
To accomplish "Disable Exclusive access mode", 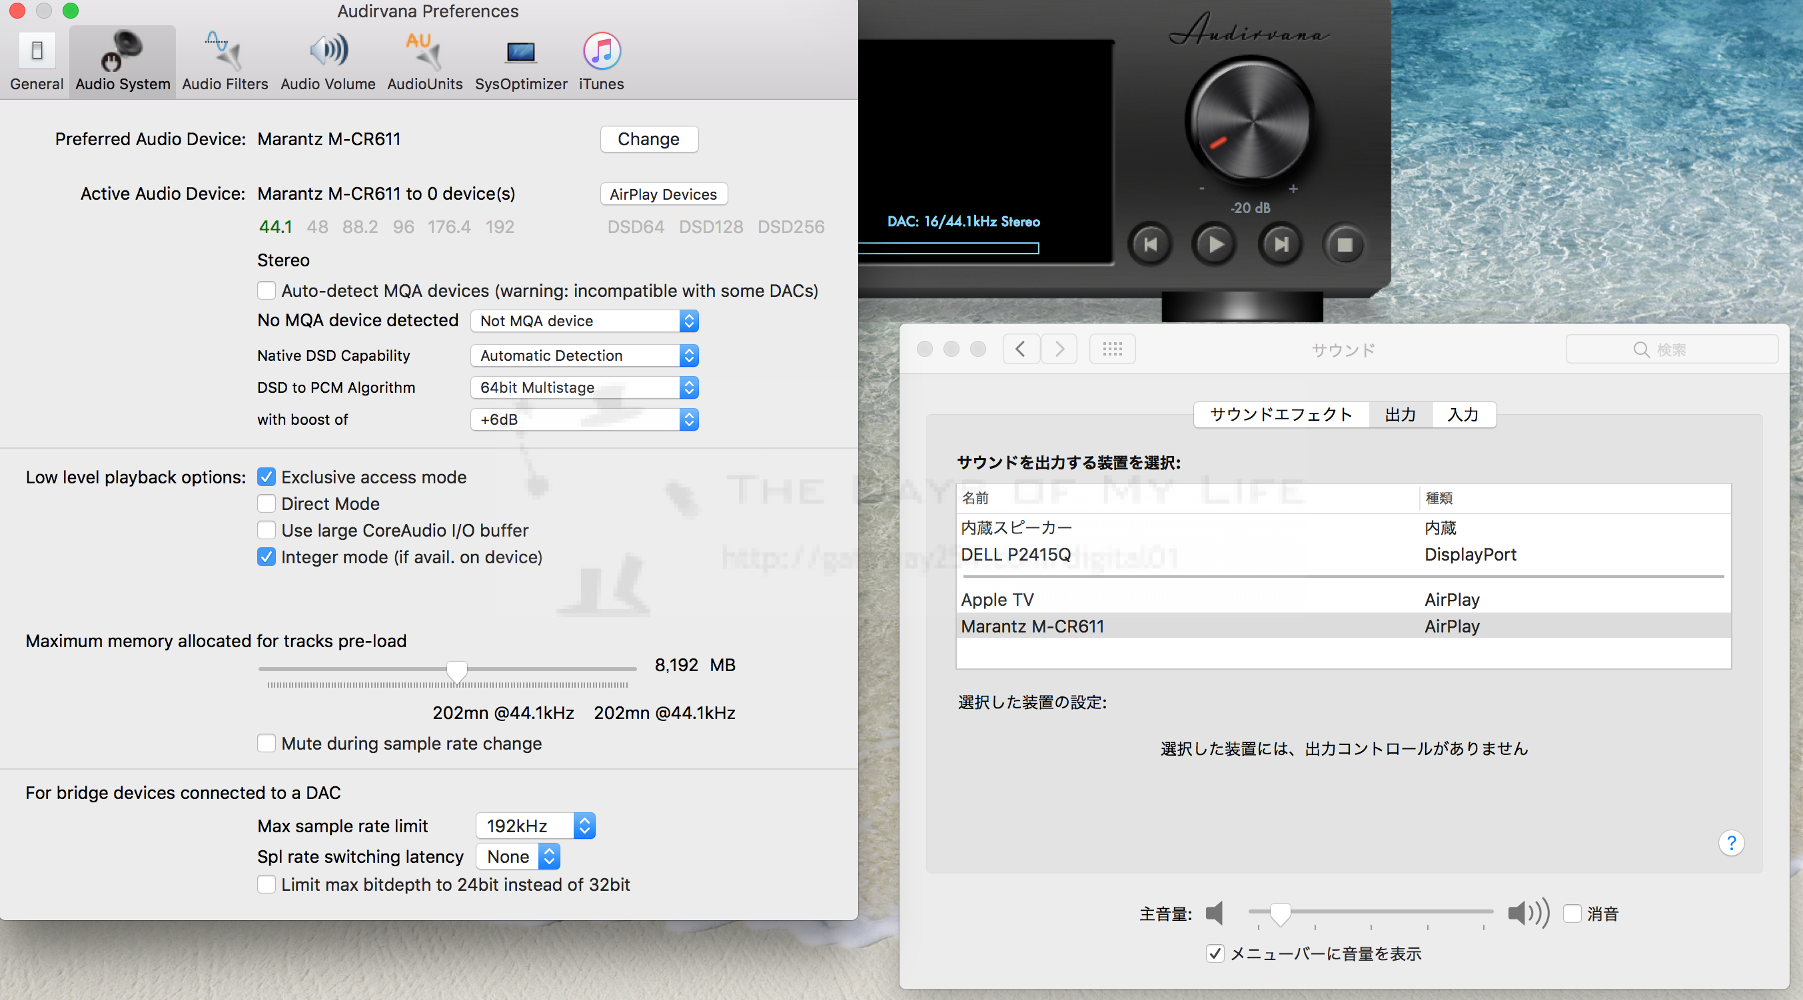I will pyautogui.click(x=266, y=477).
